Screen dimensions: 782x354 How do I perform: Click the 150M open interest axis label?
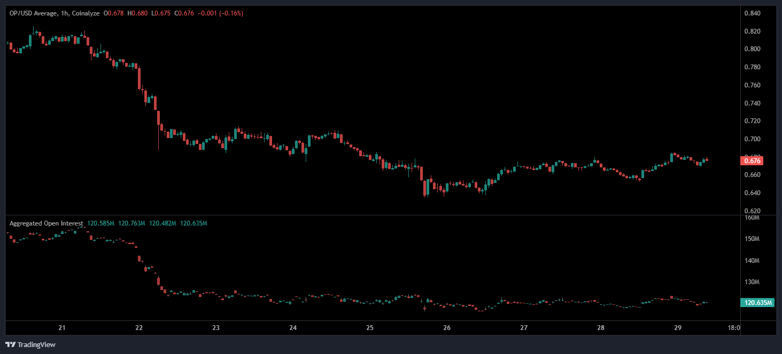coord(752,239)
